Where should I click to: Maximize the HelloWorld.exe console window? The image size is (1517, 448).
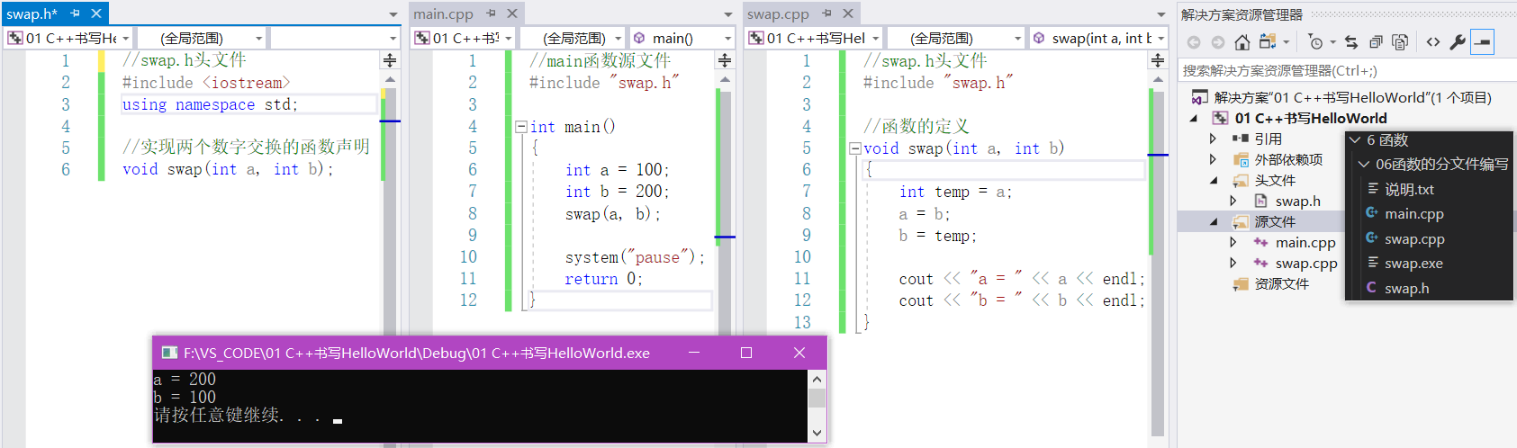pyautogui.click(x=746, y=353)
